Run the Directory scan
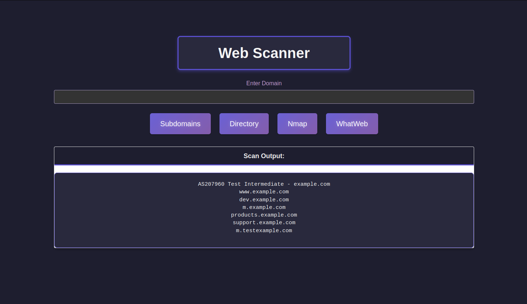 (x=244, y=124)
